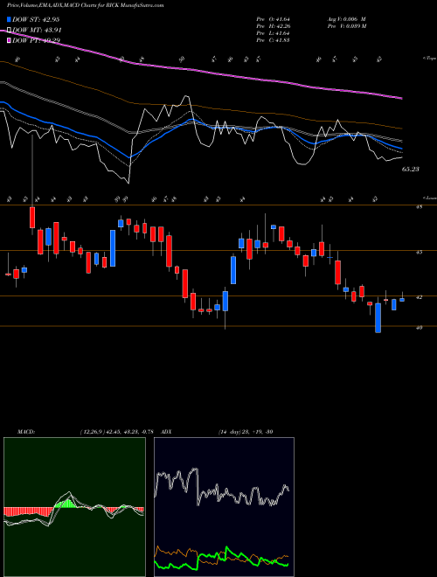Click the 65.23 value near EMA lines
This screenshot has height=577, width=437.
point(411,170)
